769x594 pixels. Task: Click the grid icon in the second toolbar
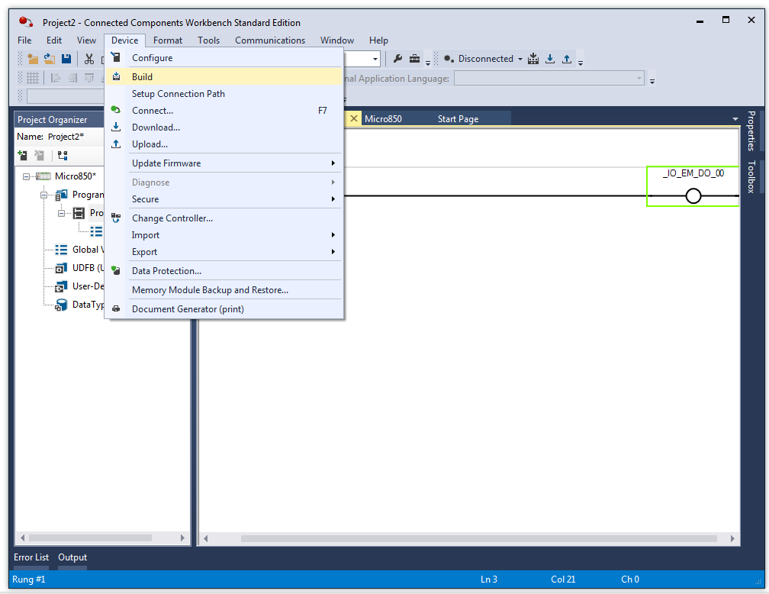point(33,78)
